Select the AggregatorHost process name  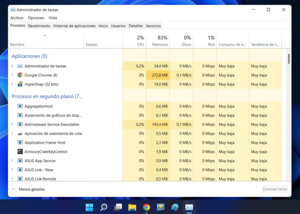tap(38, 106)
